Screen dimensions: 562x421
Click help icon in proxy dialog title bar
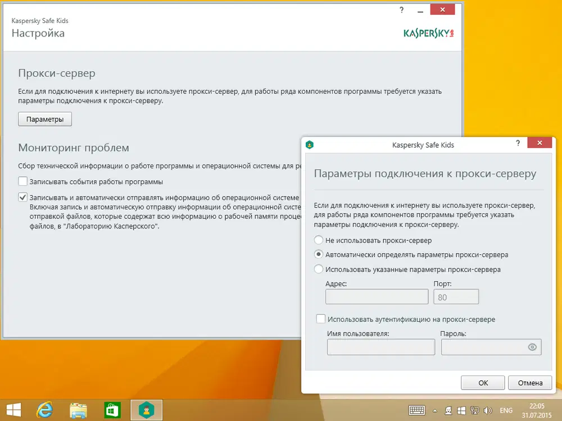coord(518,143)
